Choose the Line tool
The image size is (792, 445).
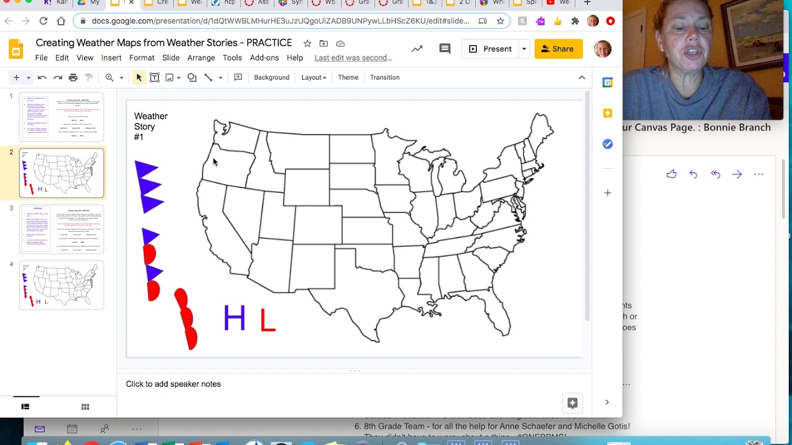point(209,77)
